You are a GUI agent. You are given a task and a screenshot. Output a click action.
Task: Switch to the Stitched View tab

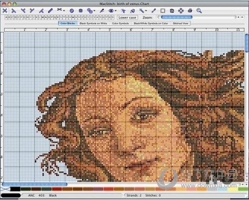pos(180,23)
